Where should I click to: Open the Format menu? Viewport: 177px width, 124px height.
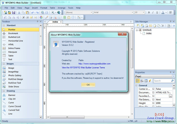(44, 7)
